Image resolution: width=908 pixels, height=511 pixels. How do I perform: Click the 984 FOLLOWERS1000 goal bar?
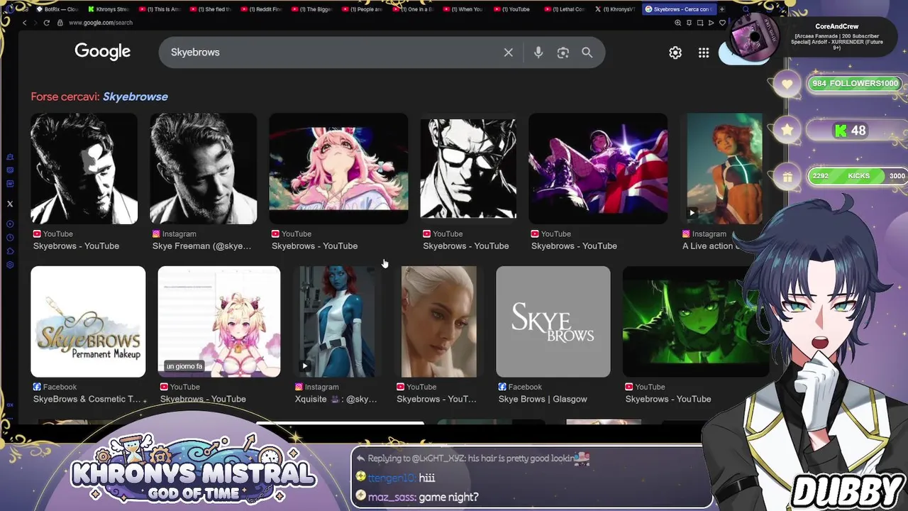pyautogui.click(x=855, y=84)
